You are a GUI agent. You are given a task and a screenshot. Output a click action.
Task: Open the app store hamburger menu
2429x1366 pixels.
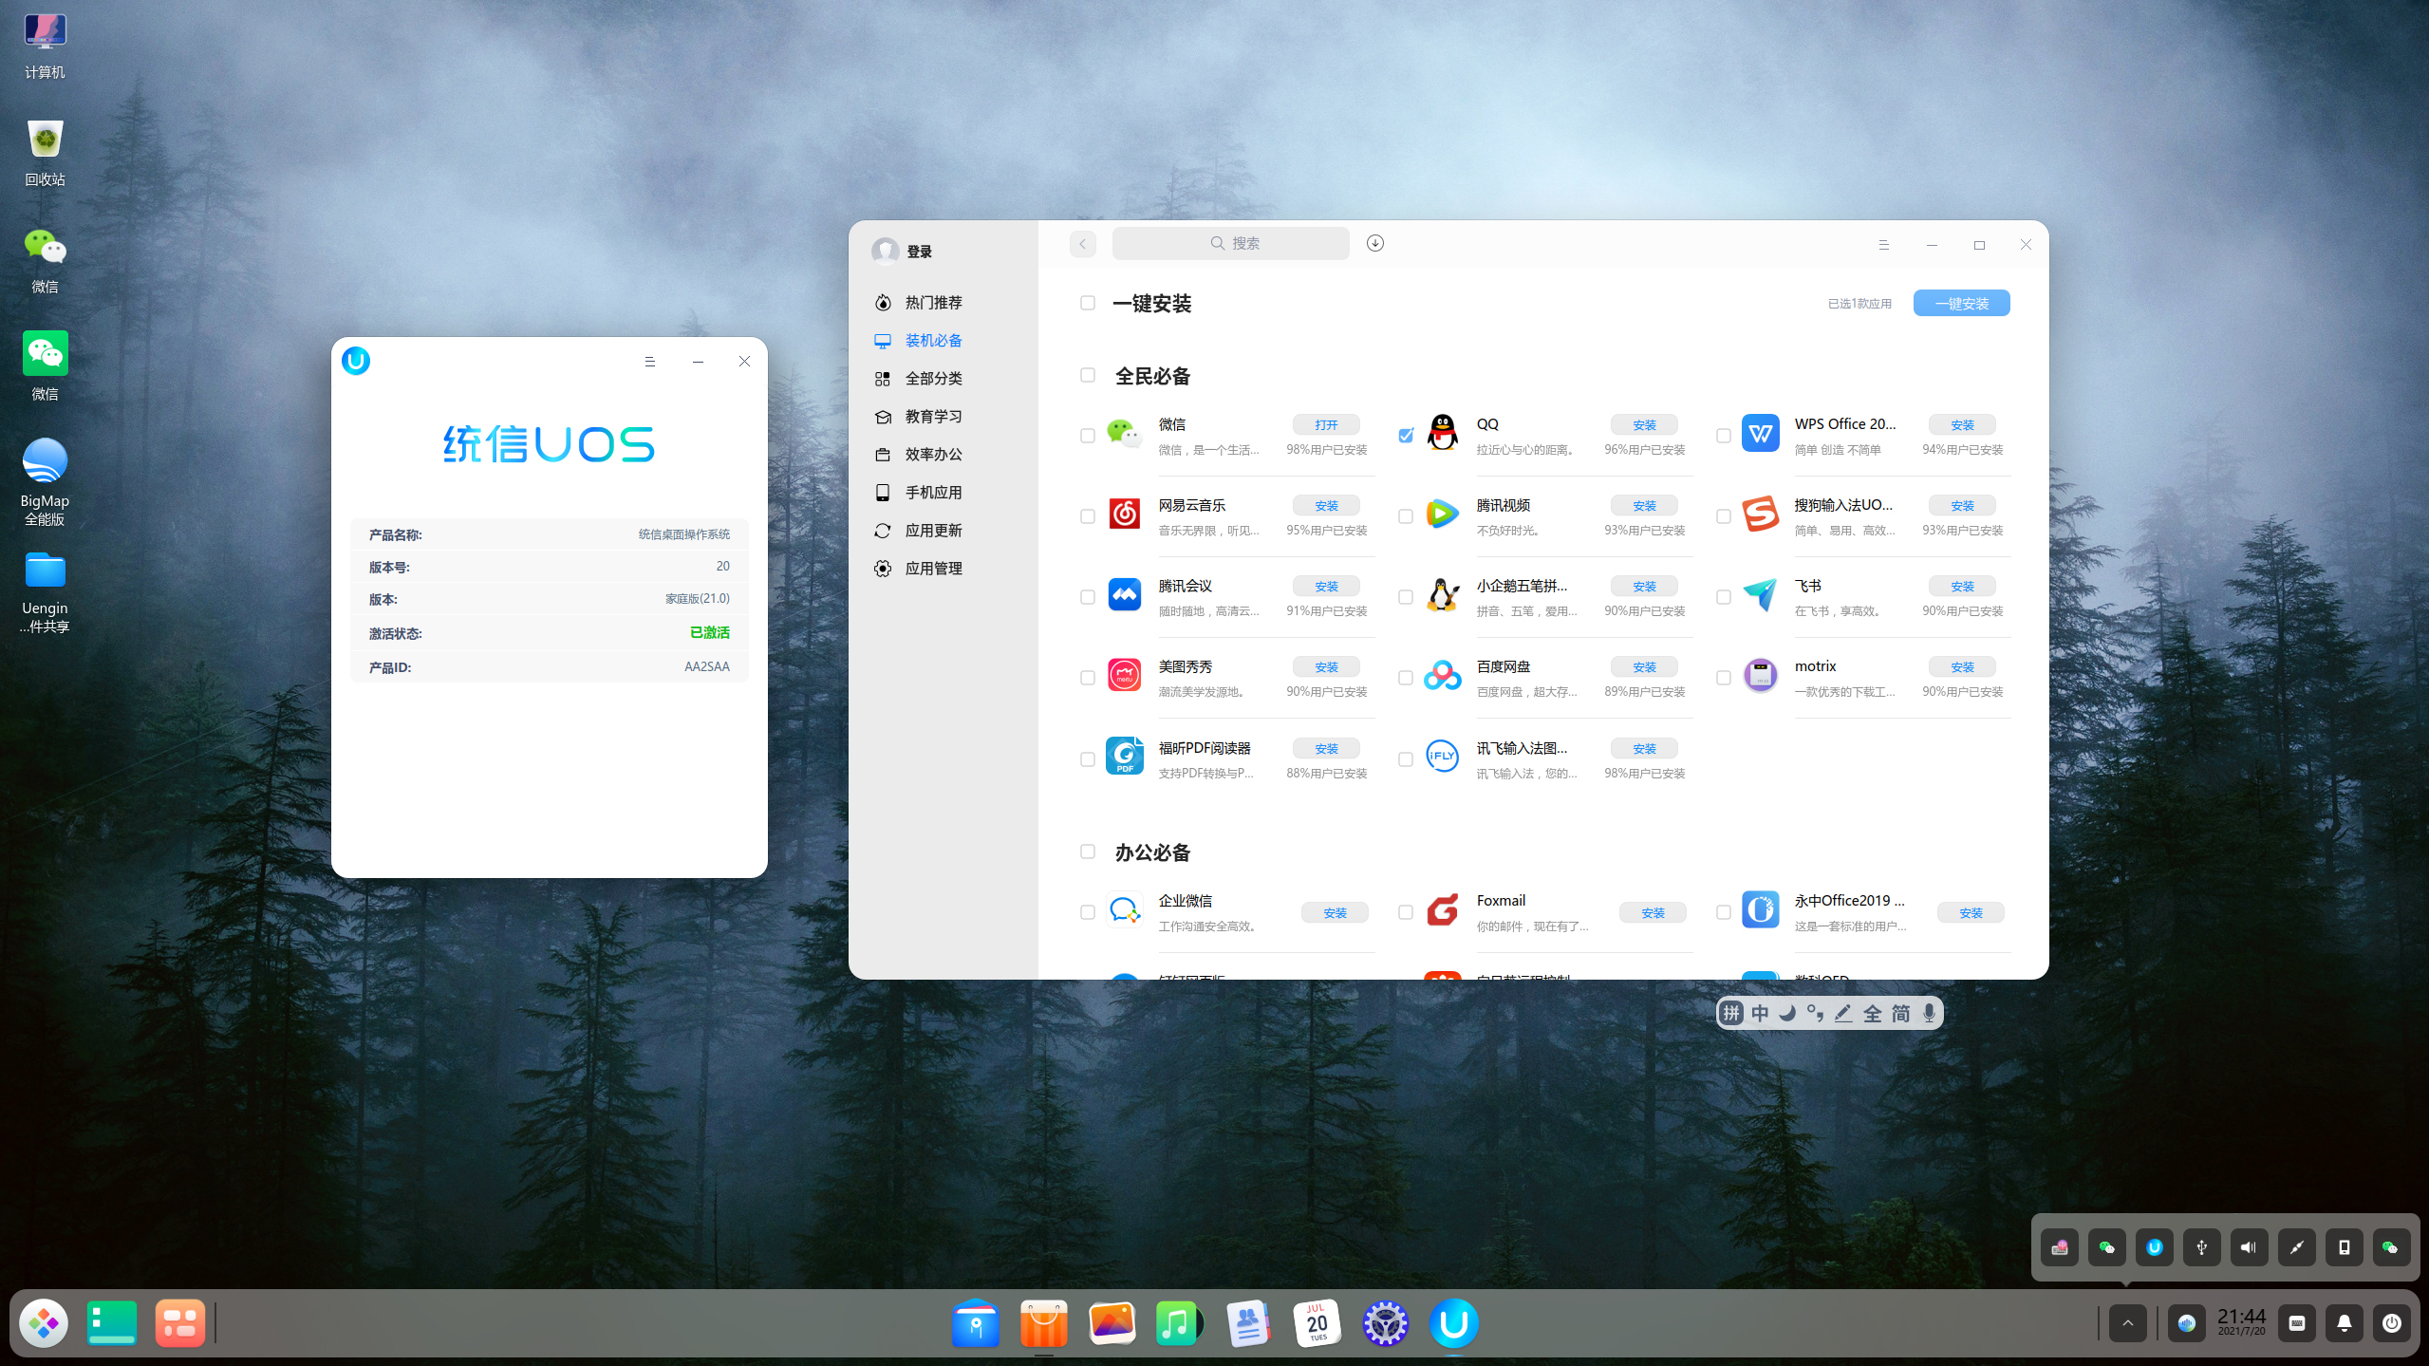click(1883, 245)
